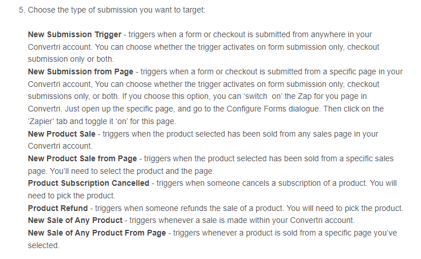Click 'New Sale of Any Product' heading
Viewport: 421px width, 259px height.
[75, 220]
